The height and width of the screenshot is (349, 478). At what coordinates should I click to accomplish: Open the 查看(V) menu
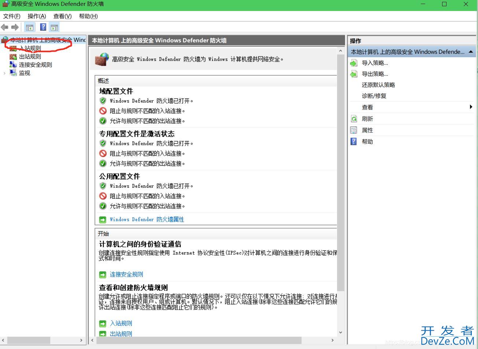pyautogui.click(x=63, y=16)
